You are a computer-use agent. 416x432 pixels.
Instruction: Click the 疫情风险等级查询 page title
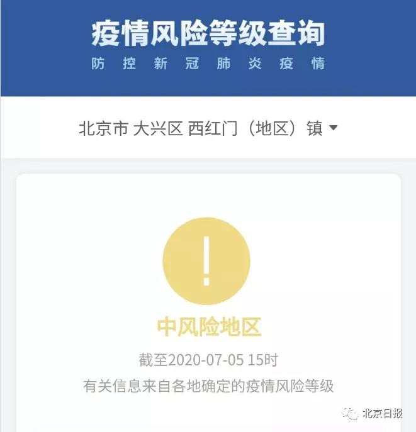[x=208, y=34]
